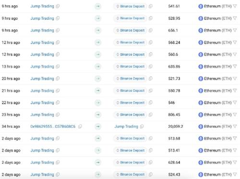Copy Binance Deposit address in 528.95 row
Image resolution: width=240 pixels, height=179 pixels.
tap(151, 18)
